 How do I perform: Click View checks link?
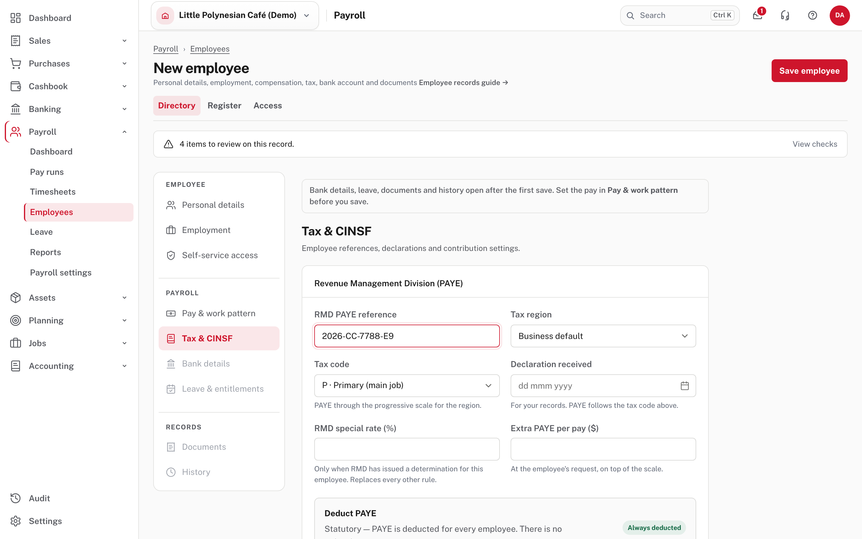point(815,144)
